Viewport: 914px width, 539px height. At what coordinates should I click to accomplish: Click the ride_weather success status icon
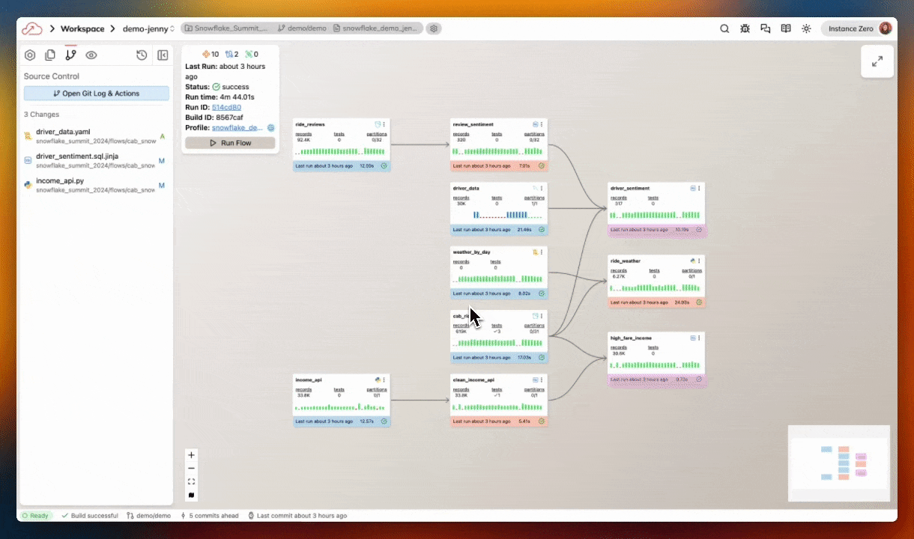(x=698, y=302)
